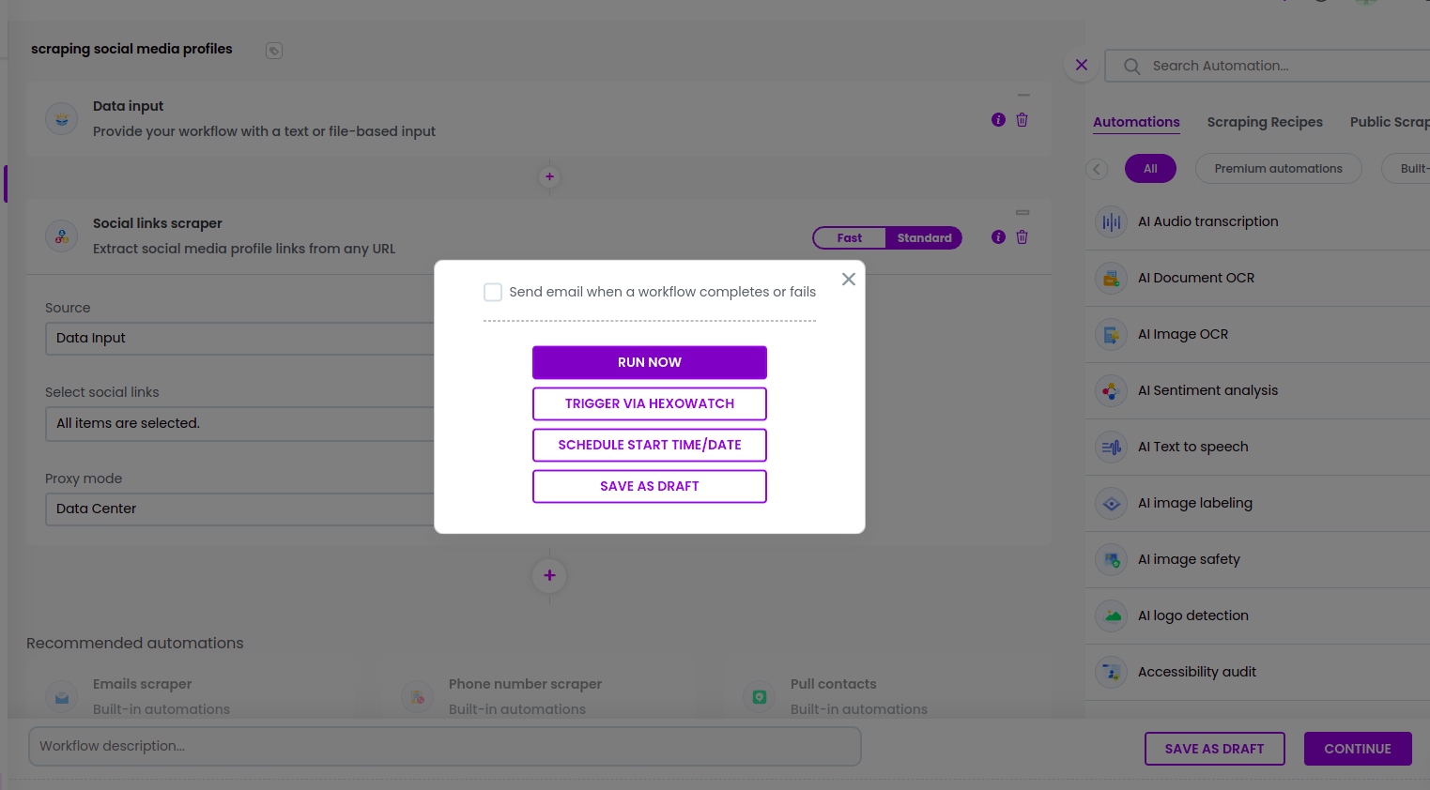
Task: Select the AI Sentiment analysis icon
Action: click(1111, 390)
